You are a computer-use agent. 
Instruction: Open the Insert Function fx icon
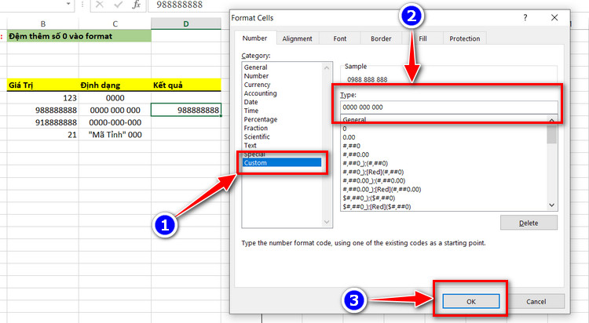(137, 5)
